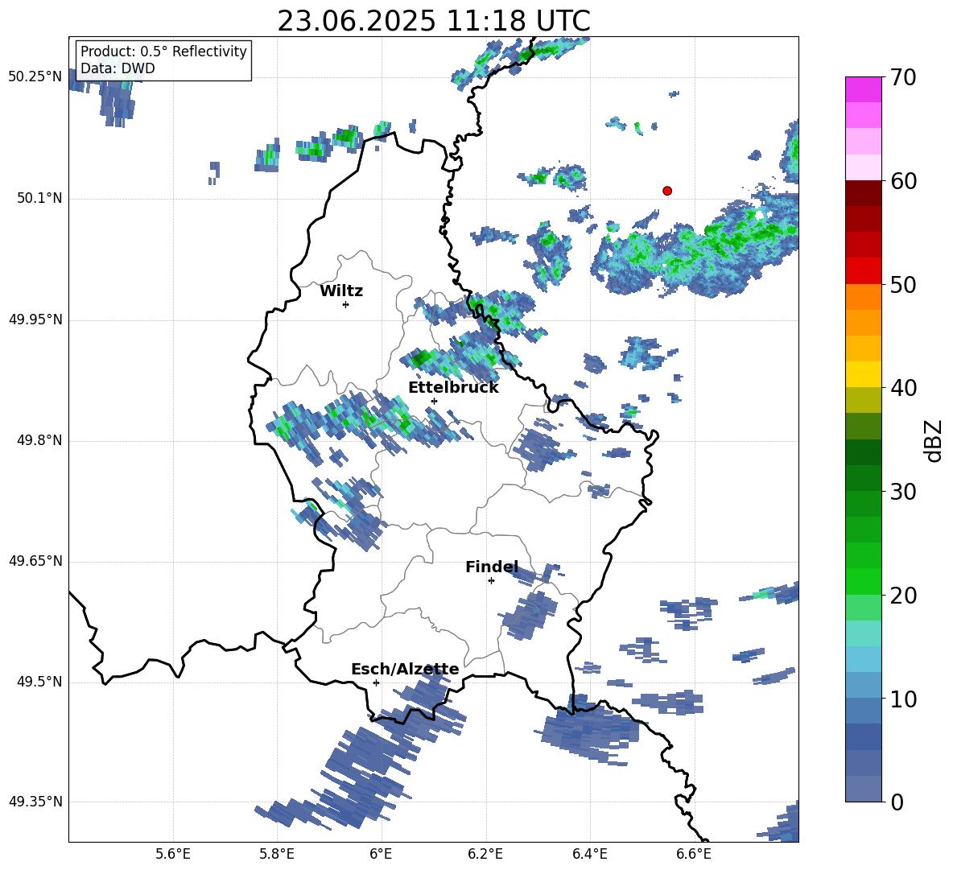Click the cross marker below Esch/Alzette
953x870 pixels.
pos(376,682)
